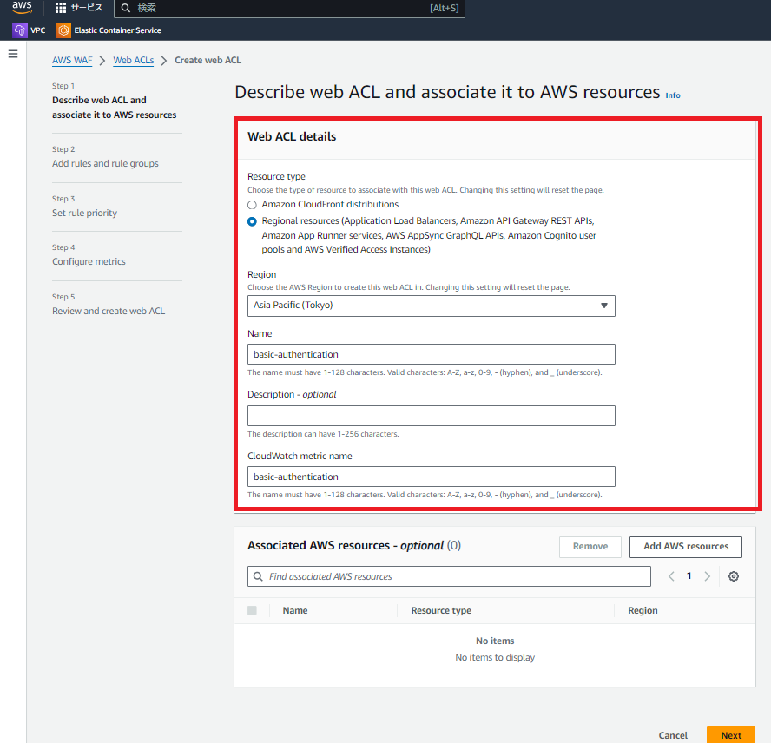The width and height of the screenshot is (771, 743).
Task: Open the resources table preferences gear
Action: pos(734,575)
